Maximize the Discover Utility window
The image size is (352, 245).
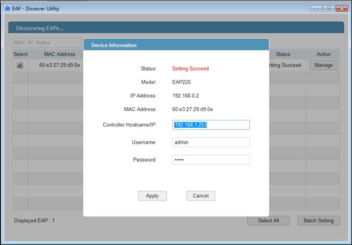point(329,8)
